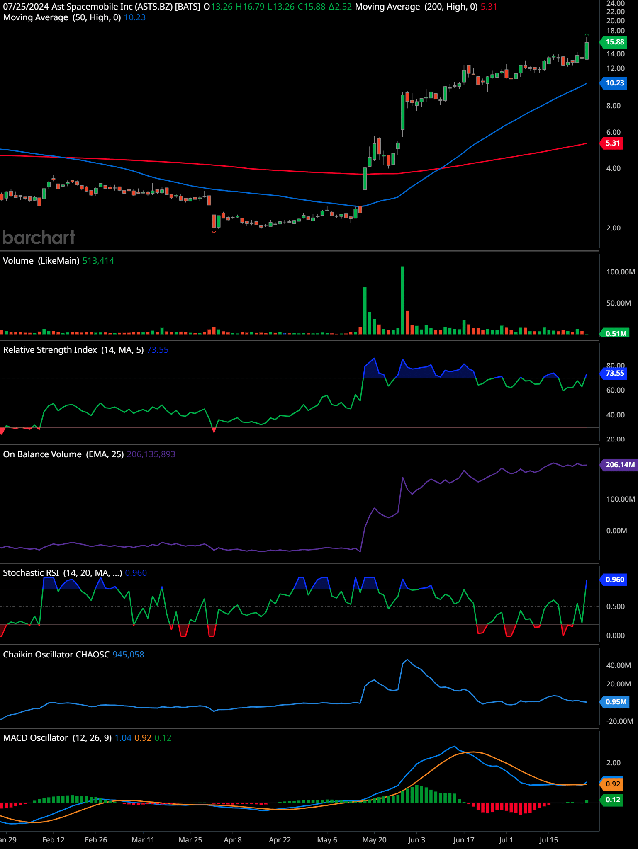
Task: Click the Mar 25 date label
Action: 190,840
